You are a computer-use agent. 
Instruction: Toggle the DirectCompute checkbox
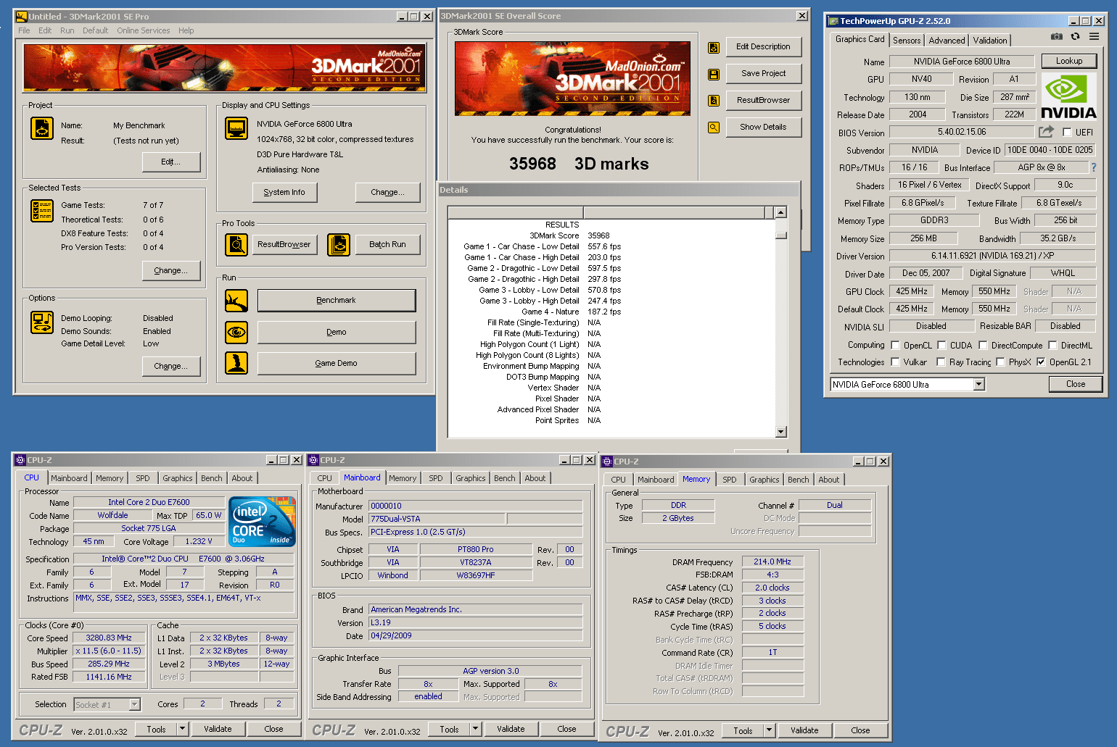(983, 346)
